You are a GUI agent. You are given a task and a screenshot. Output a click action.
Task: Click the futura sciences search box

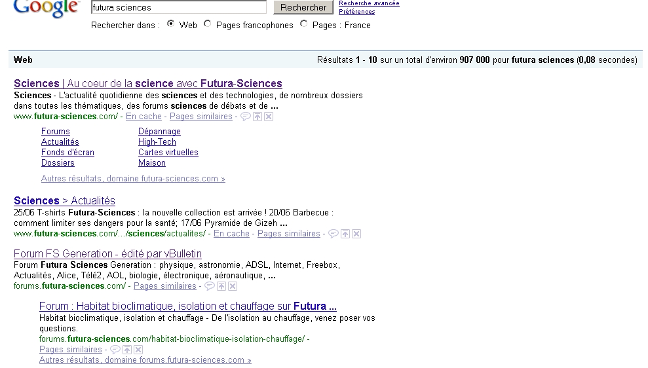click(178, 7)
